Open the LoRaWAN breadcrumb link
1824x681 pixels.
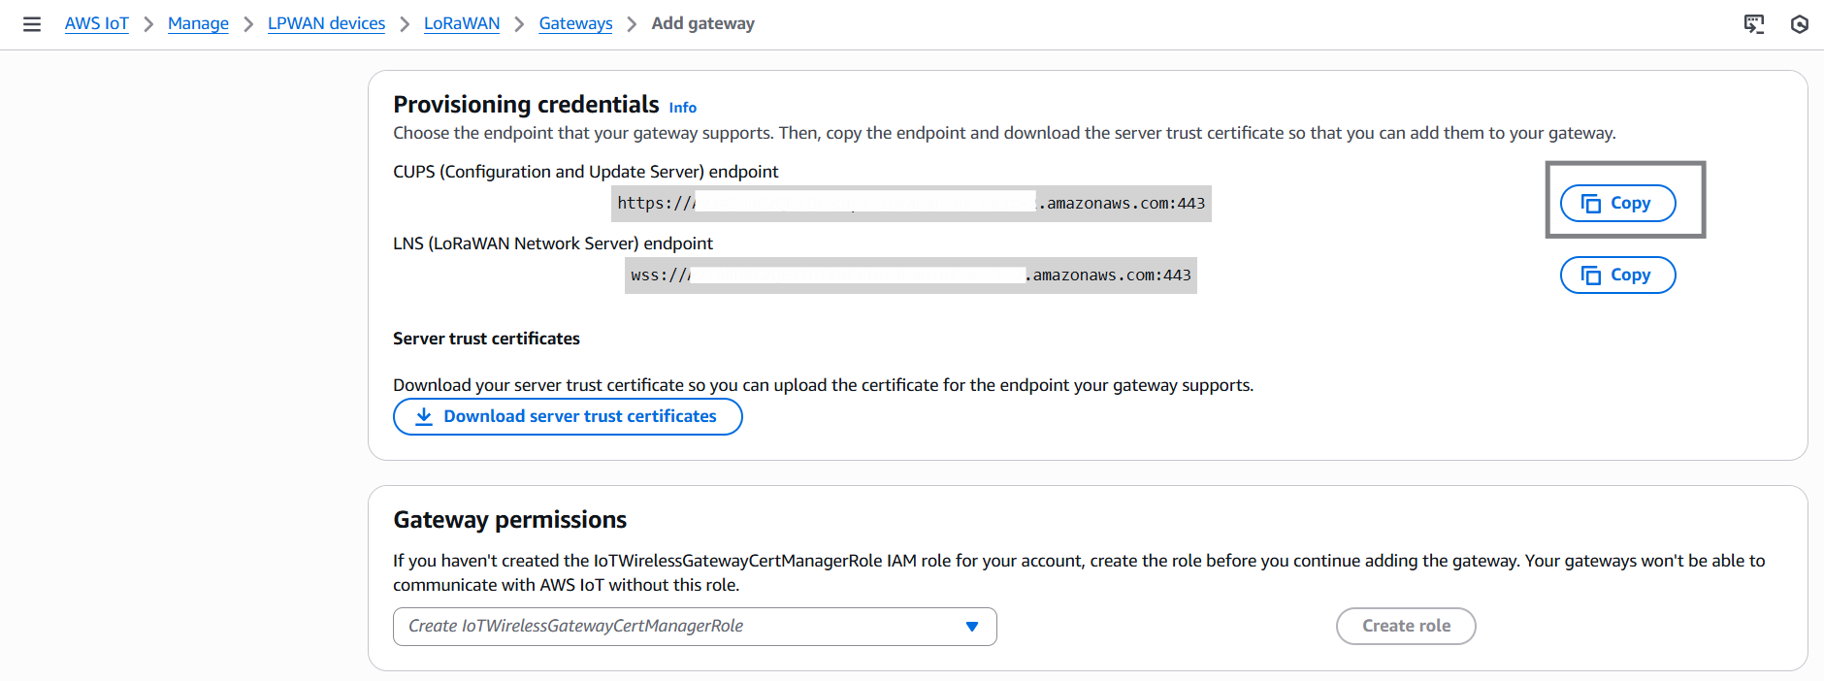point(462,23)
